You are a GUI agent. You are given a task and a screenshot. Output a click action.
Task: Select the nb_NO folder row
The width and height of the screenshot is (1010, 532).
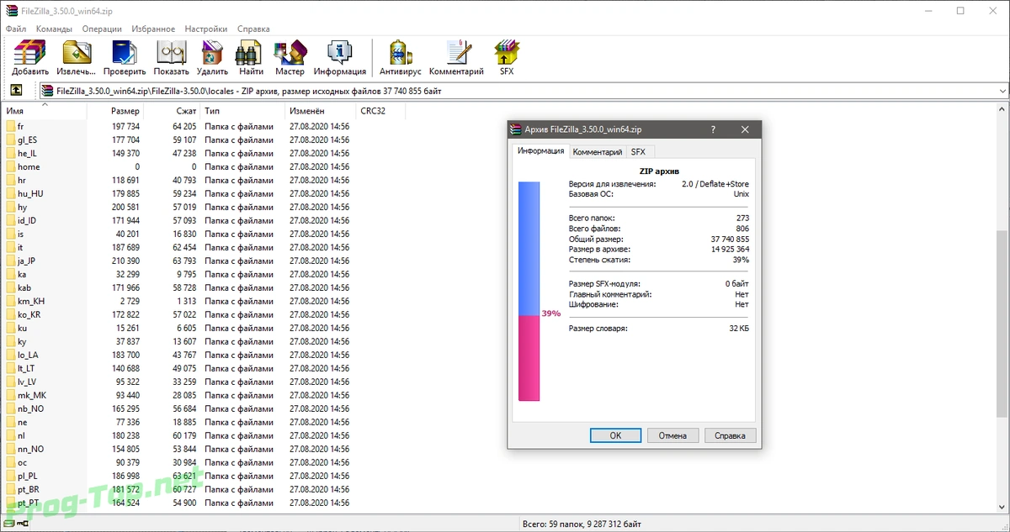click(177, 409)
